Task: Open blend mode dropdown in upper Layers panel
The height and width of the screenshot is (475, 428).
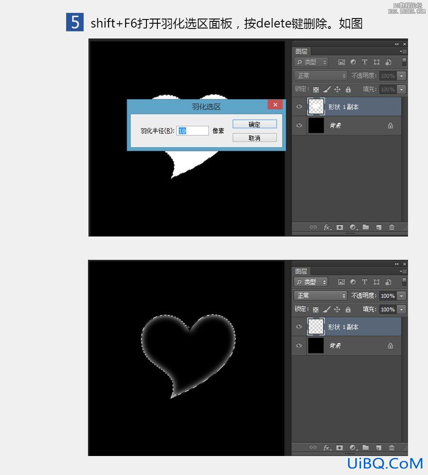Action: click(321, 76)
